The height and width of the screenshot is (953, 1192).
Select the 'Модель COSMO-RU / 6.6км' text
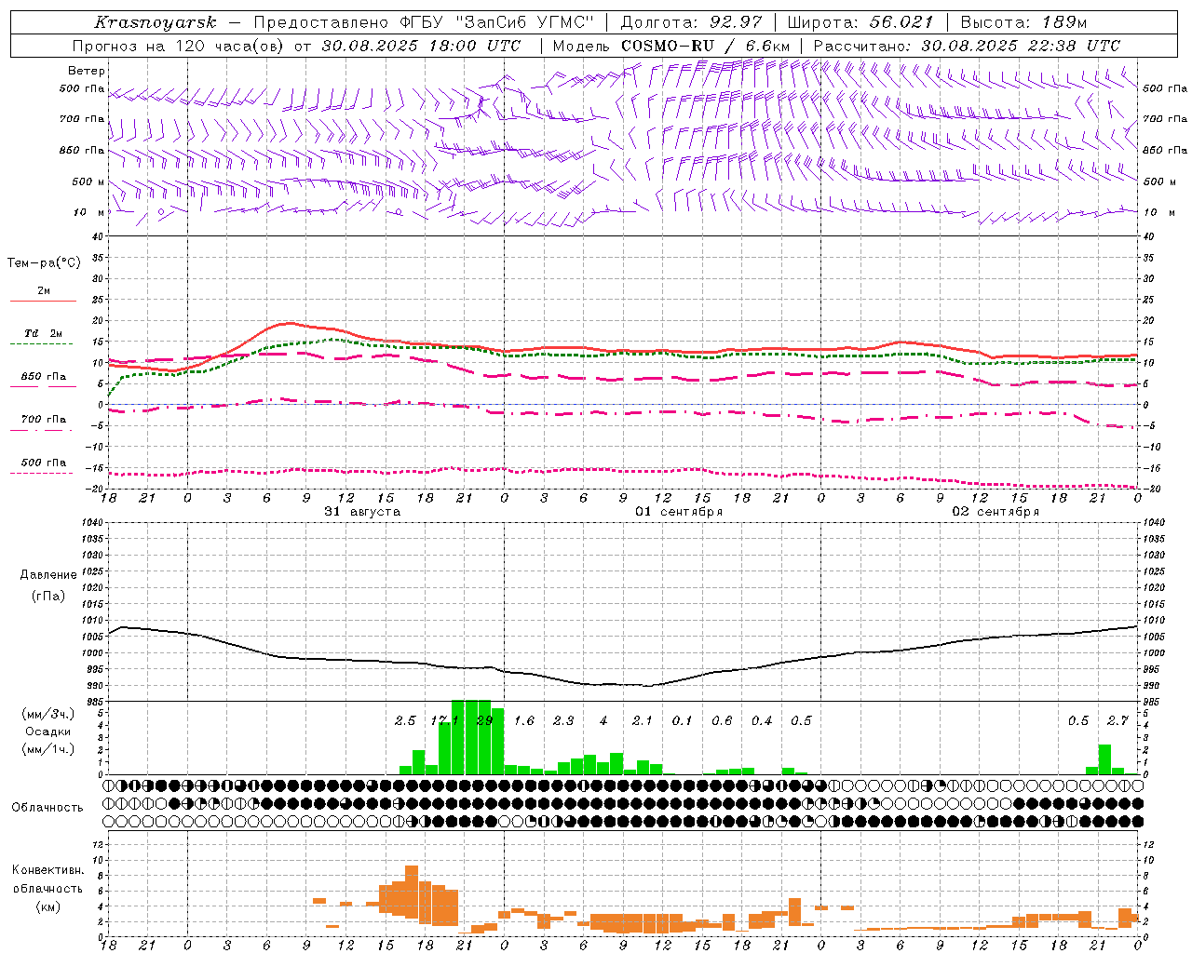[x=670, y=46]
